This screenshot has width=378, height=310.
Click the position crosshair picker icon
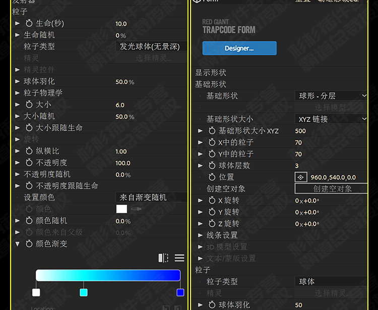[x=300, y=177]
